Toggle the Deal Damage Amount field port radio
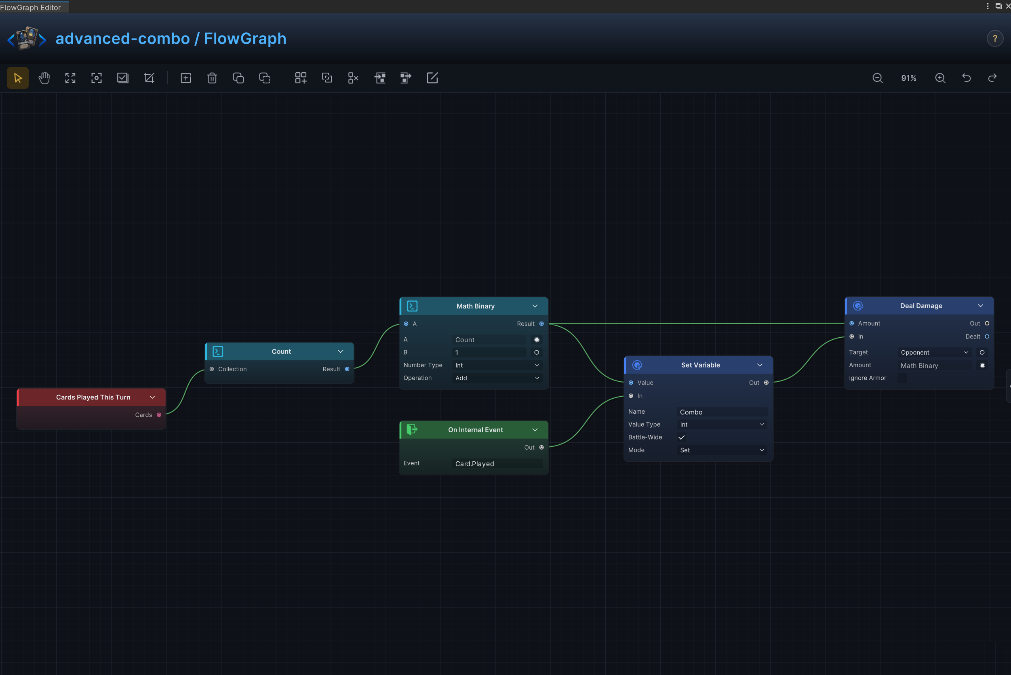Image resolution: width=1011 pixels, height=675 pixels. pyautogui.click(x=982, y=366)
